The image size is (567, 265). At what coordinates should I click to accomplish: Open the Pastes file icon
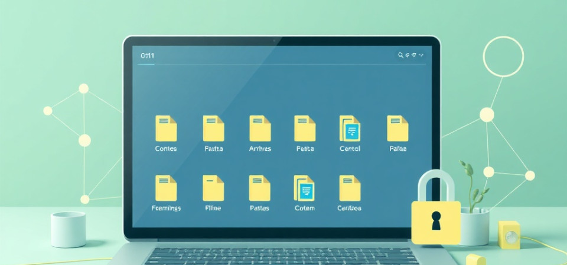(260, 188)
